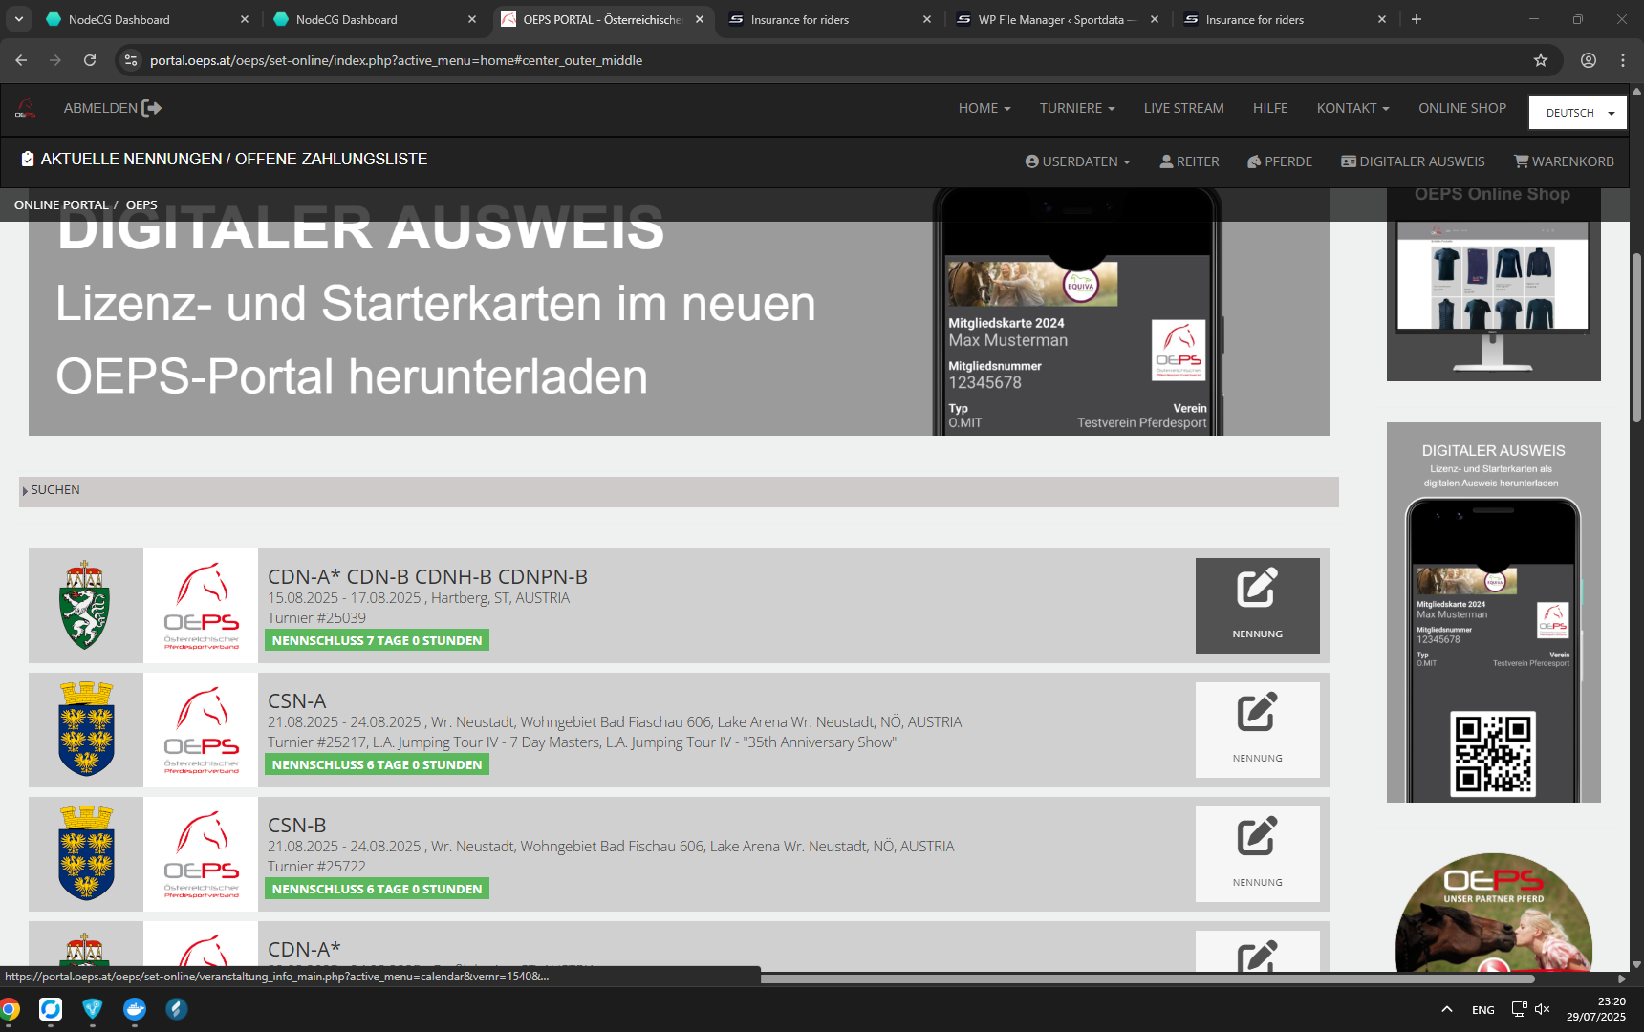
Task: Click OEPS logo in CSN-B row
Action: (x=201, y=854)
